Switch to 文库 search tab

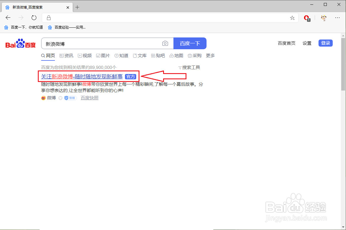click(x=140, y=56)
